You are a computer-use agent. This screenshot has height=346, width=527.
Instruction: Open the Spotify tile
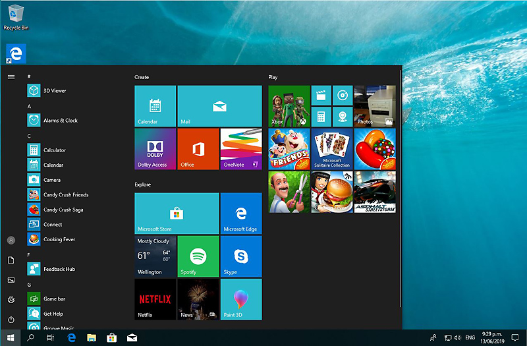click(198, 256)
